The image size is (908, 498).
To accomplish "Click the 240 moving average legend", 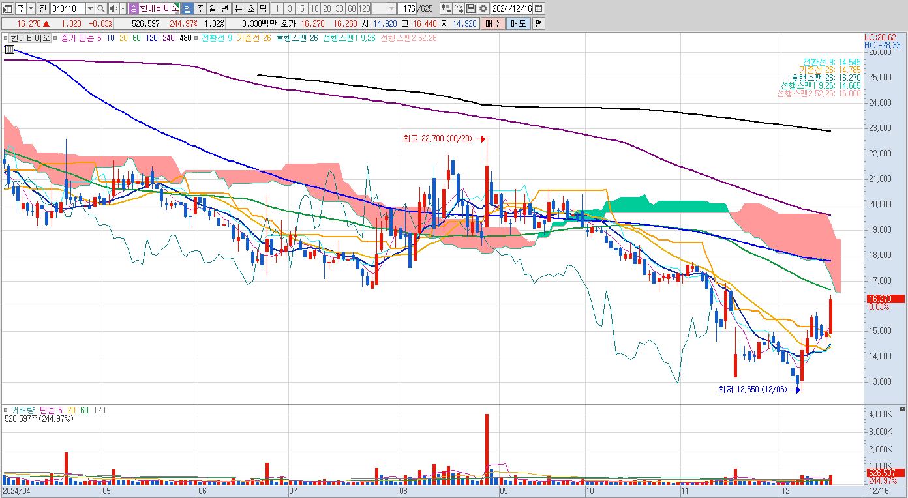I will (x=168, y=38).
